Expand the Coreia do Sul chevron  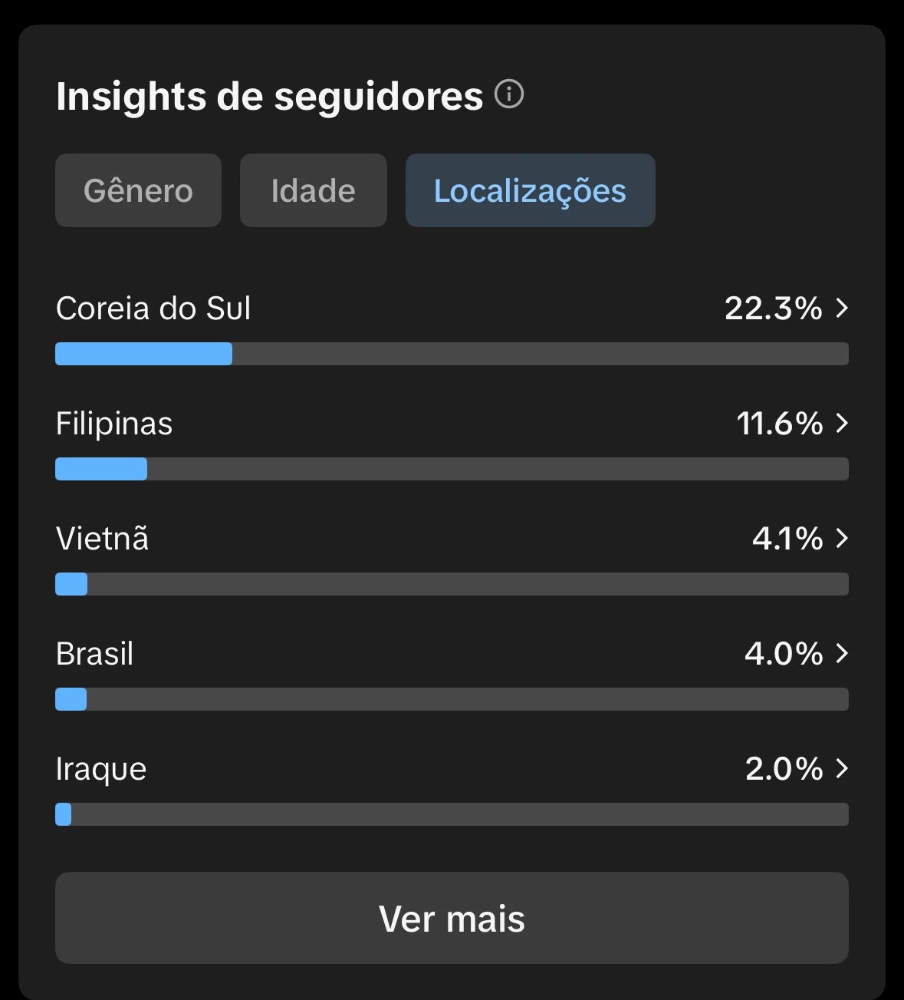(842, 308)
